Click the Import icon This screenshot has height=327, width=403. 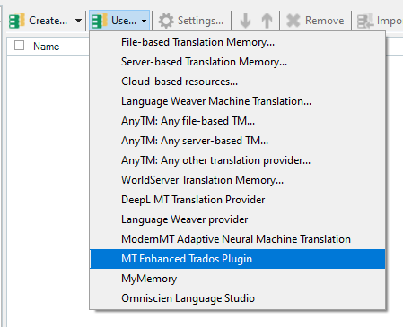click(x=365, y=21)
